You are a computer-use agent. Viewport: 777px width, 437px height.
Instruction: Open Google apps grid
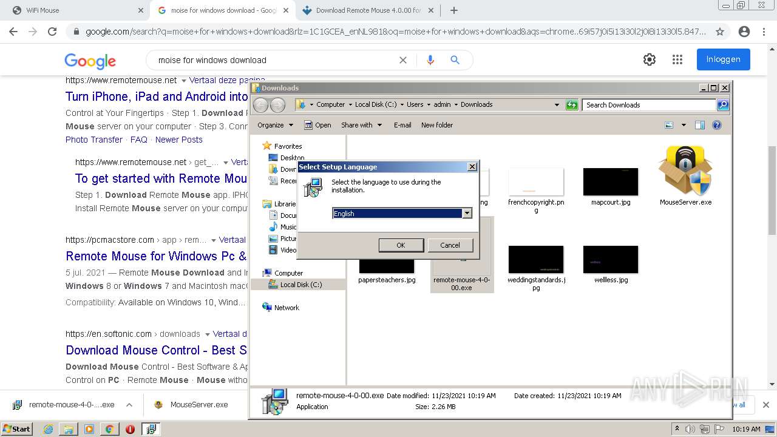tap(677, 59)
